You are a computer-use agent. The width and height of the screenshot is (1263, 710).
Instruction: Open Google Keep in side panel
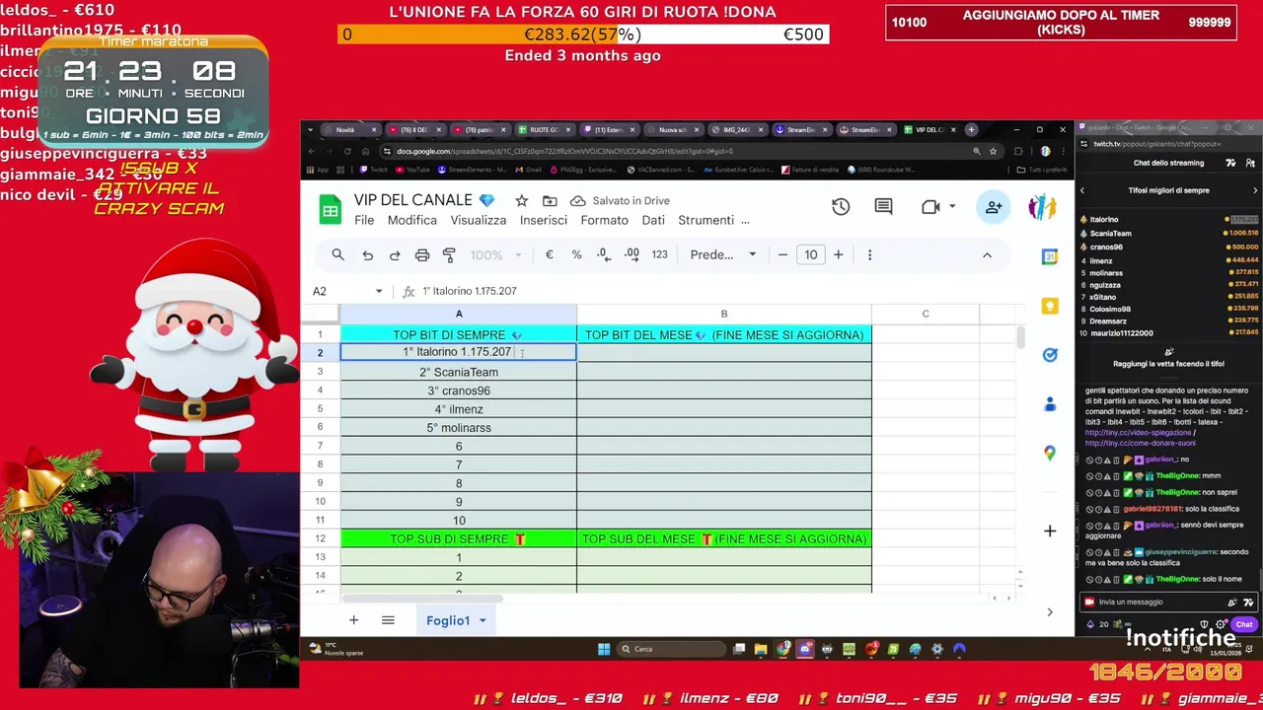1050,306
